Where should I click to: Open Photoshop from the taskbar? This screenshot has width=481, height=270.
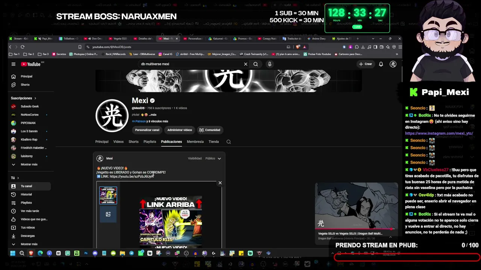[x=86, y=253]
